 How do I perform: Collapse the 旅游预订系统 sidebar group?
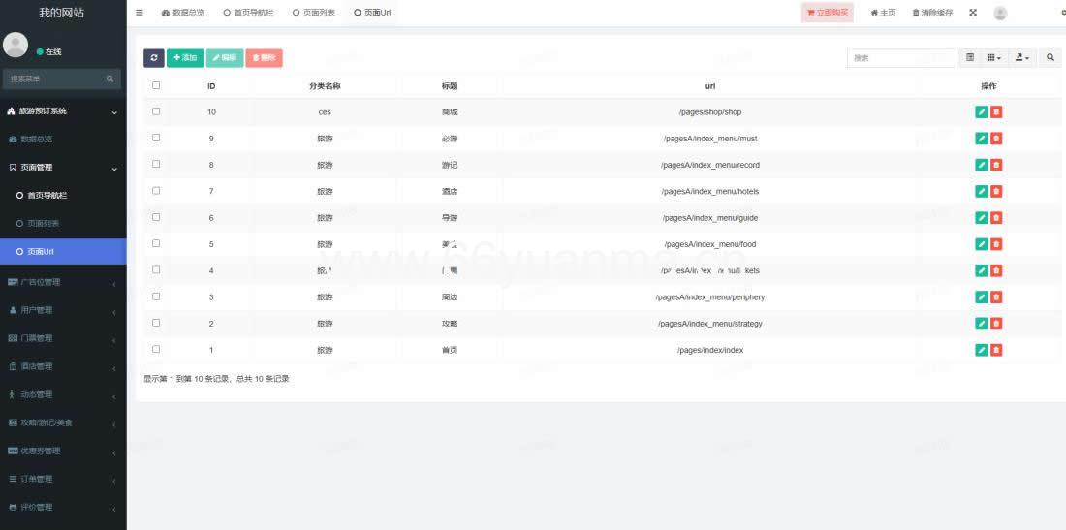(63, 111)
